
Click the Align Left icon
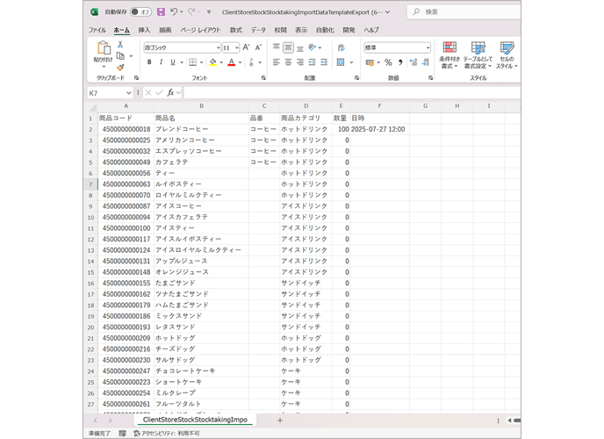click(277, 62)
